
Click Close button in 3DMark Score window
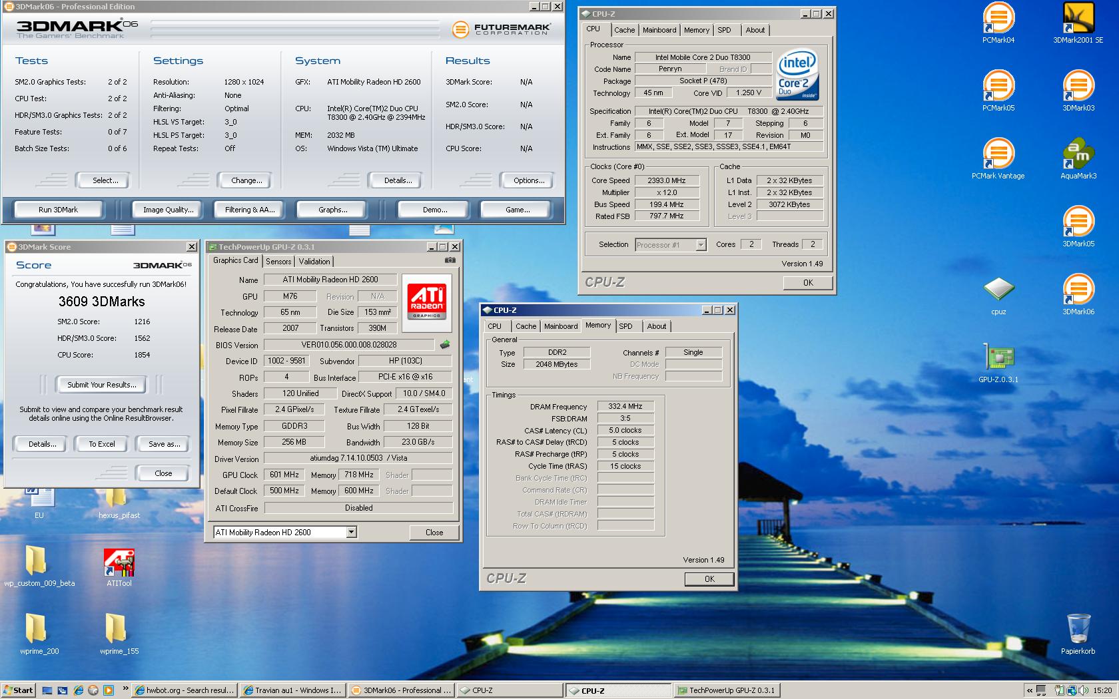pyautogui.click(x=163, y=473)
